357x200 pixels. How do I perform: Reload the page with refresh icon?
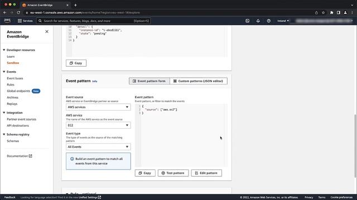click(18, 13)
